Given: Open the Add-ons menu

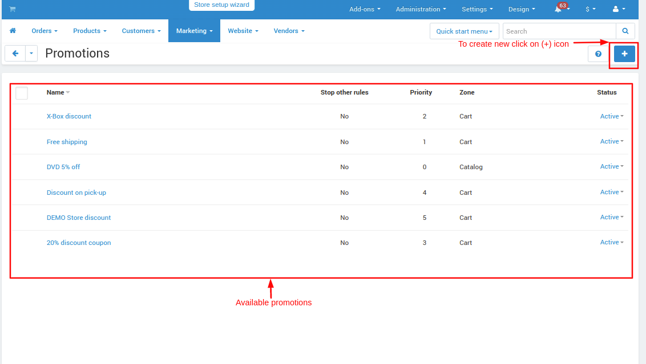Looking at the screenshot, I should (x=365, y=9).
